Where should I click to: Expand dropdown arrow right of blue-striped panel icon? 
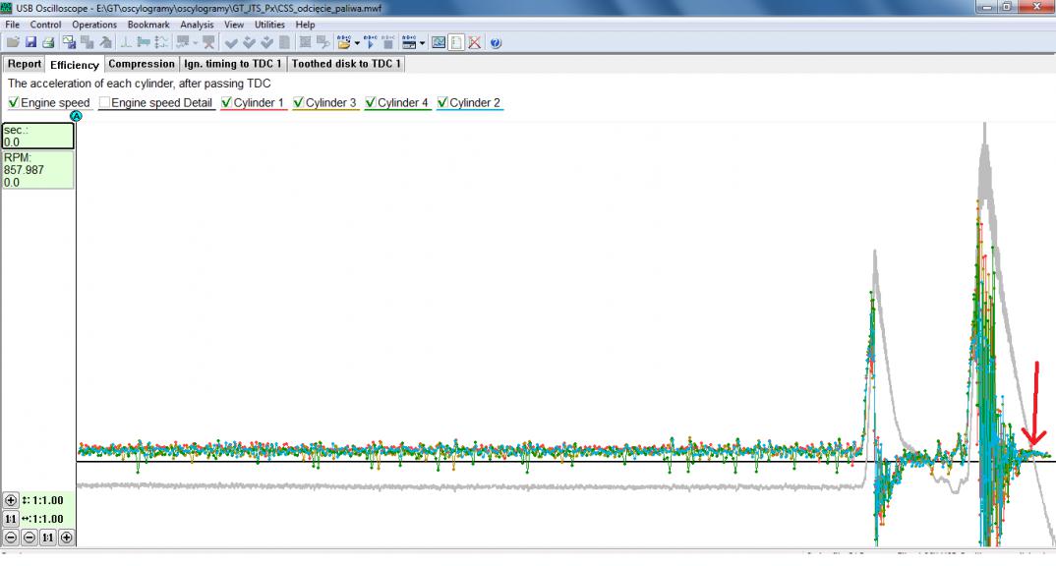[422, 43]
